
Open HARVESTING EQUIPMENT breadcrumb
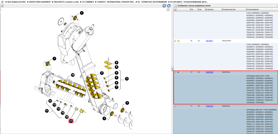[x=40, y=2]
